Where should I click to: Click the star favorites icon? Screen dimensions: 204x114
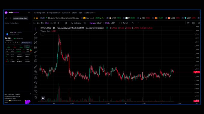click(x=10, y=18)
